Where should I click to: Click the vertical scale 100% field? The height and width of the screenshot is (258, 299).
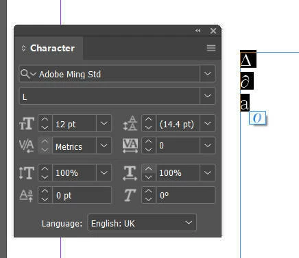point(75,172)
